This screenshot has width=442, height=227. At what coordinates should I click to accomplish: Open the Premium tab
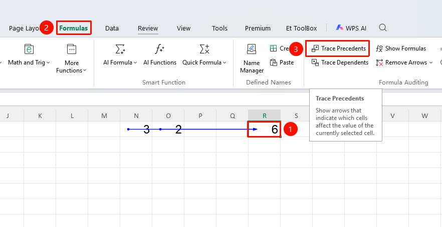[x=258, y=28]
